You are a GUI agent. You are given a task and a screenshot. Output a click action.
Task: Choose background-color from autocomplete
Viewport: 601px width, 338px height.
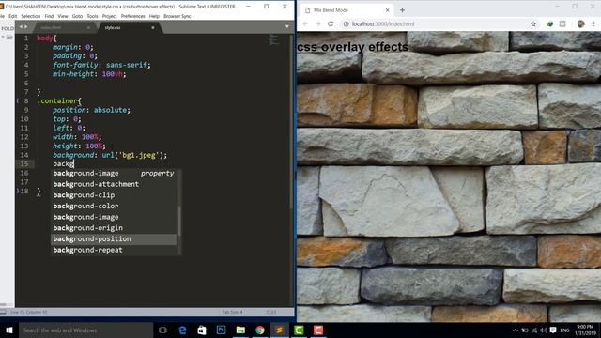point(114,206)
